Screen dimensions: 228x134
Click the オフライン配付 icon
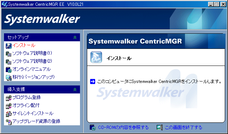point(9,106)
